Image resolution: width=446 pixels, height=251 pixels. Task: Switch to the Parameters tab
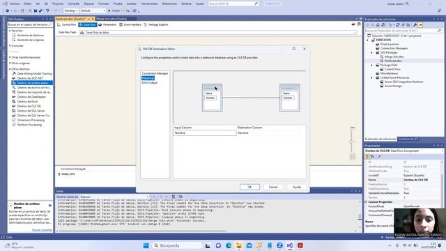(x=107, y=25)
